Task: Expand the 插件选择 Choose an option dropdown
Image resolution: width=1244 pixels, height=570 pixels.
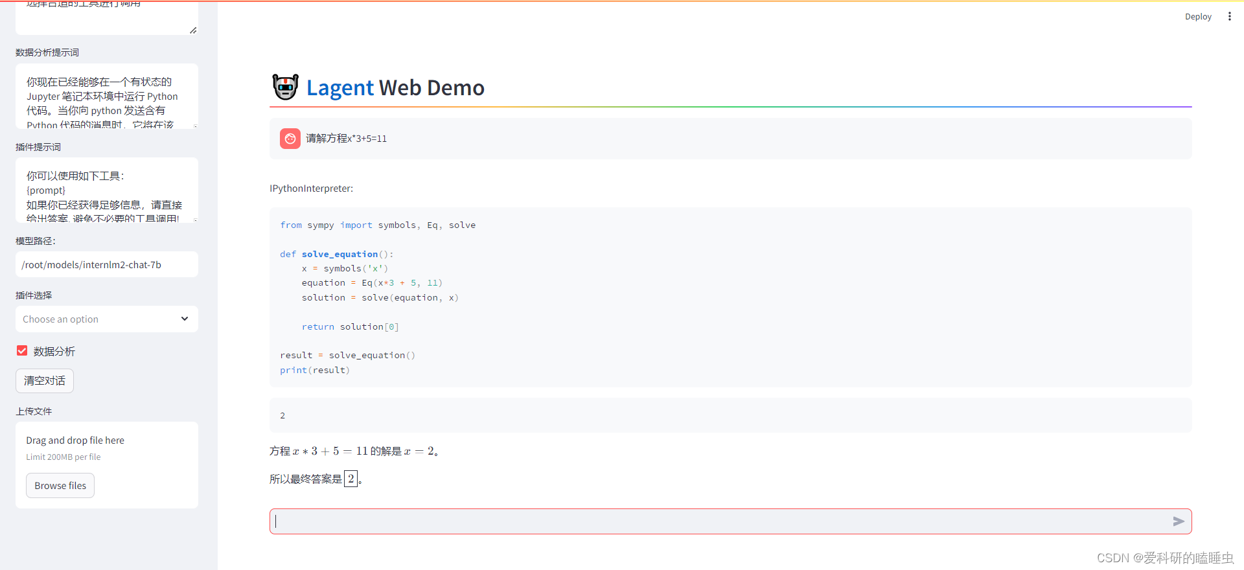Action: pos(107,319)
